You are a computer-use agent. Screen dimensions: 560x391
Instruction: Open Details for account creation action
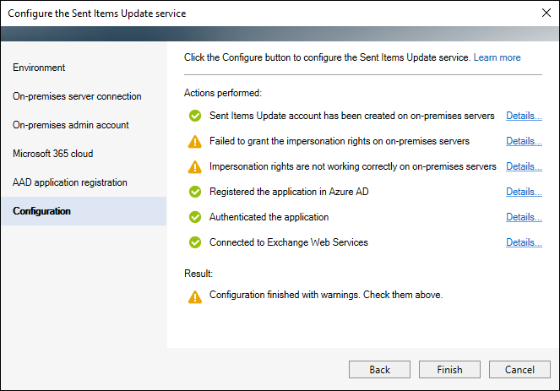tap(524, 116)
